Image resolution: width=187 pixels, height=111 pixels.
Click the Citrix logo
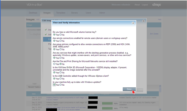157,5
